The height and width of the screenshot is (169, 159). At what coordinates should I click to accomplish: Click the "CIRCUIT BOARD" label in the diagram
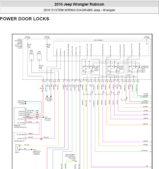[98, 40]
